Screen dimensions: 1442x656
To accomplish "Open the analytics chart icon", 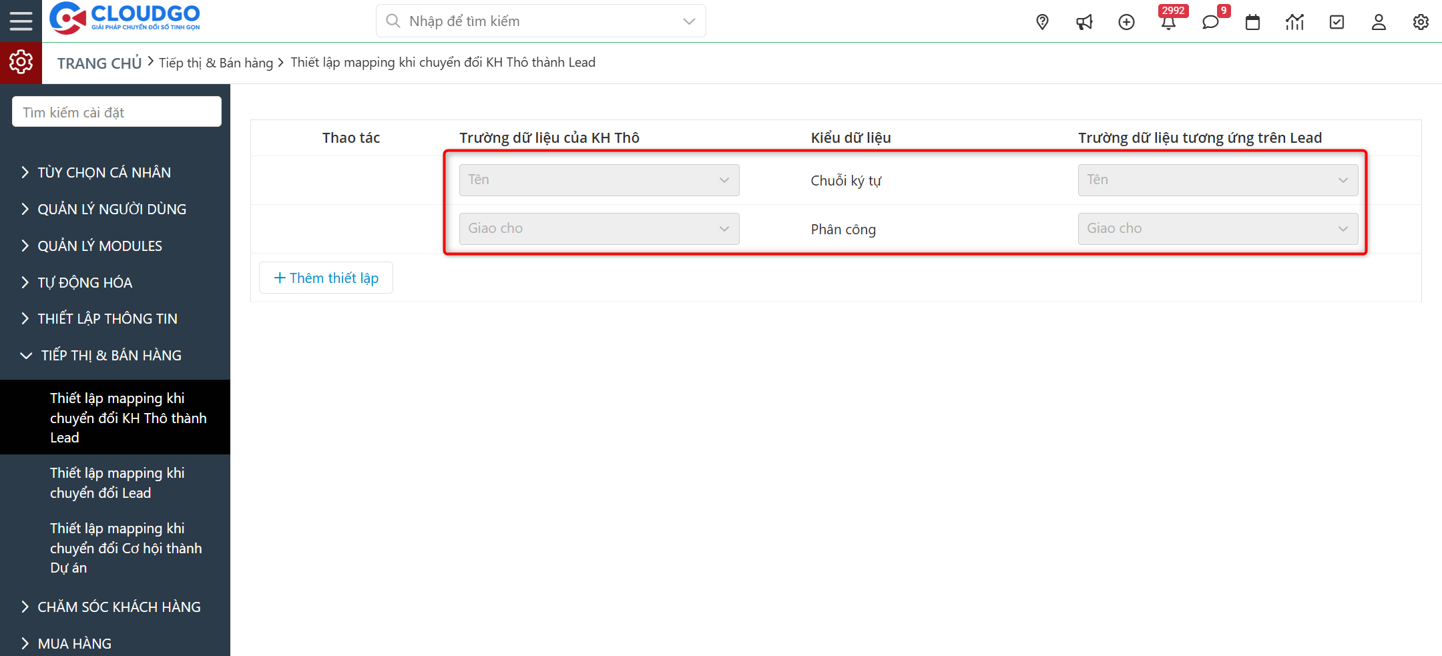I will pos(1294,22).
